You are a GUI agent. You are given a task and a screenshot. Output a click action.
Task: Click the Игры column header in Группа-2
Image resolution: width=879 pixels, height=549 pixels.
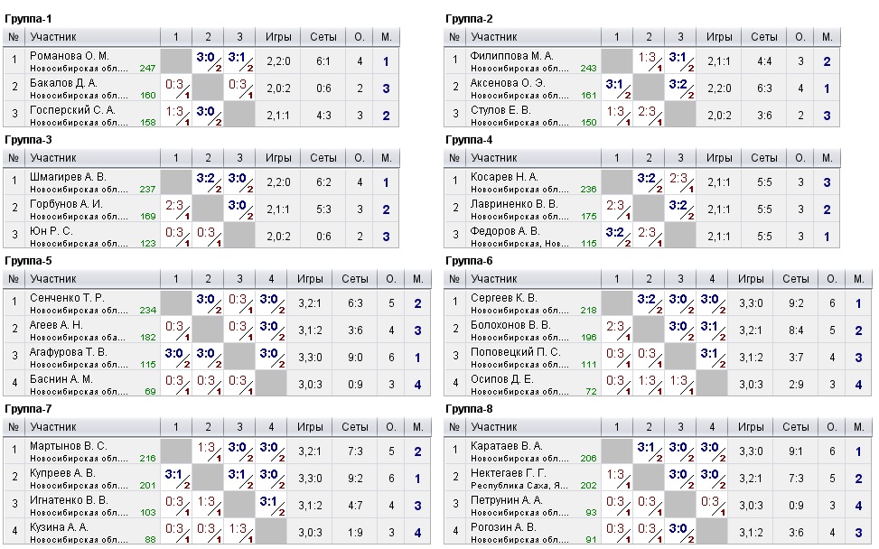click(x=719, y=37)
